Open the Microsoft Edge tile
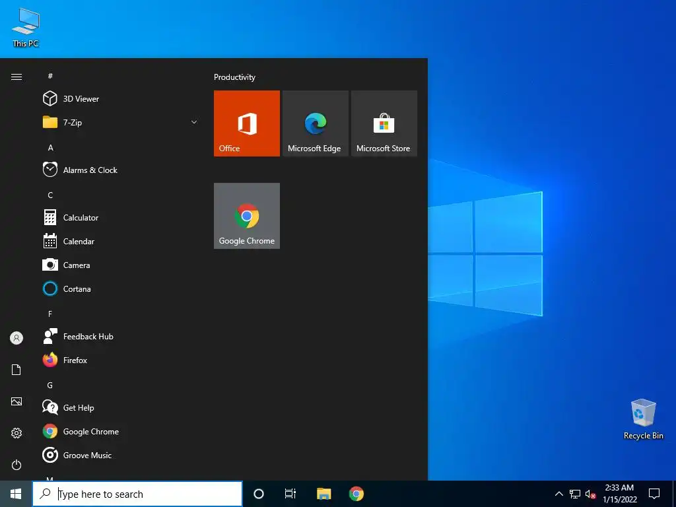Image resolution: width=676 pixels, height=507 pixels. (x=315, y=123)
